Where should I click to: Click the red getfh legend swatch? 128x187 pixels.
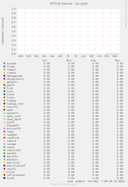[x=4, y=85]
